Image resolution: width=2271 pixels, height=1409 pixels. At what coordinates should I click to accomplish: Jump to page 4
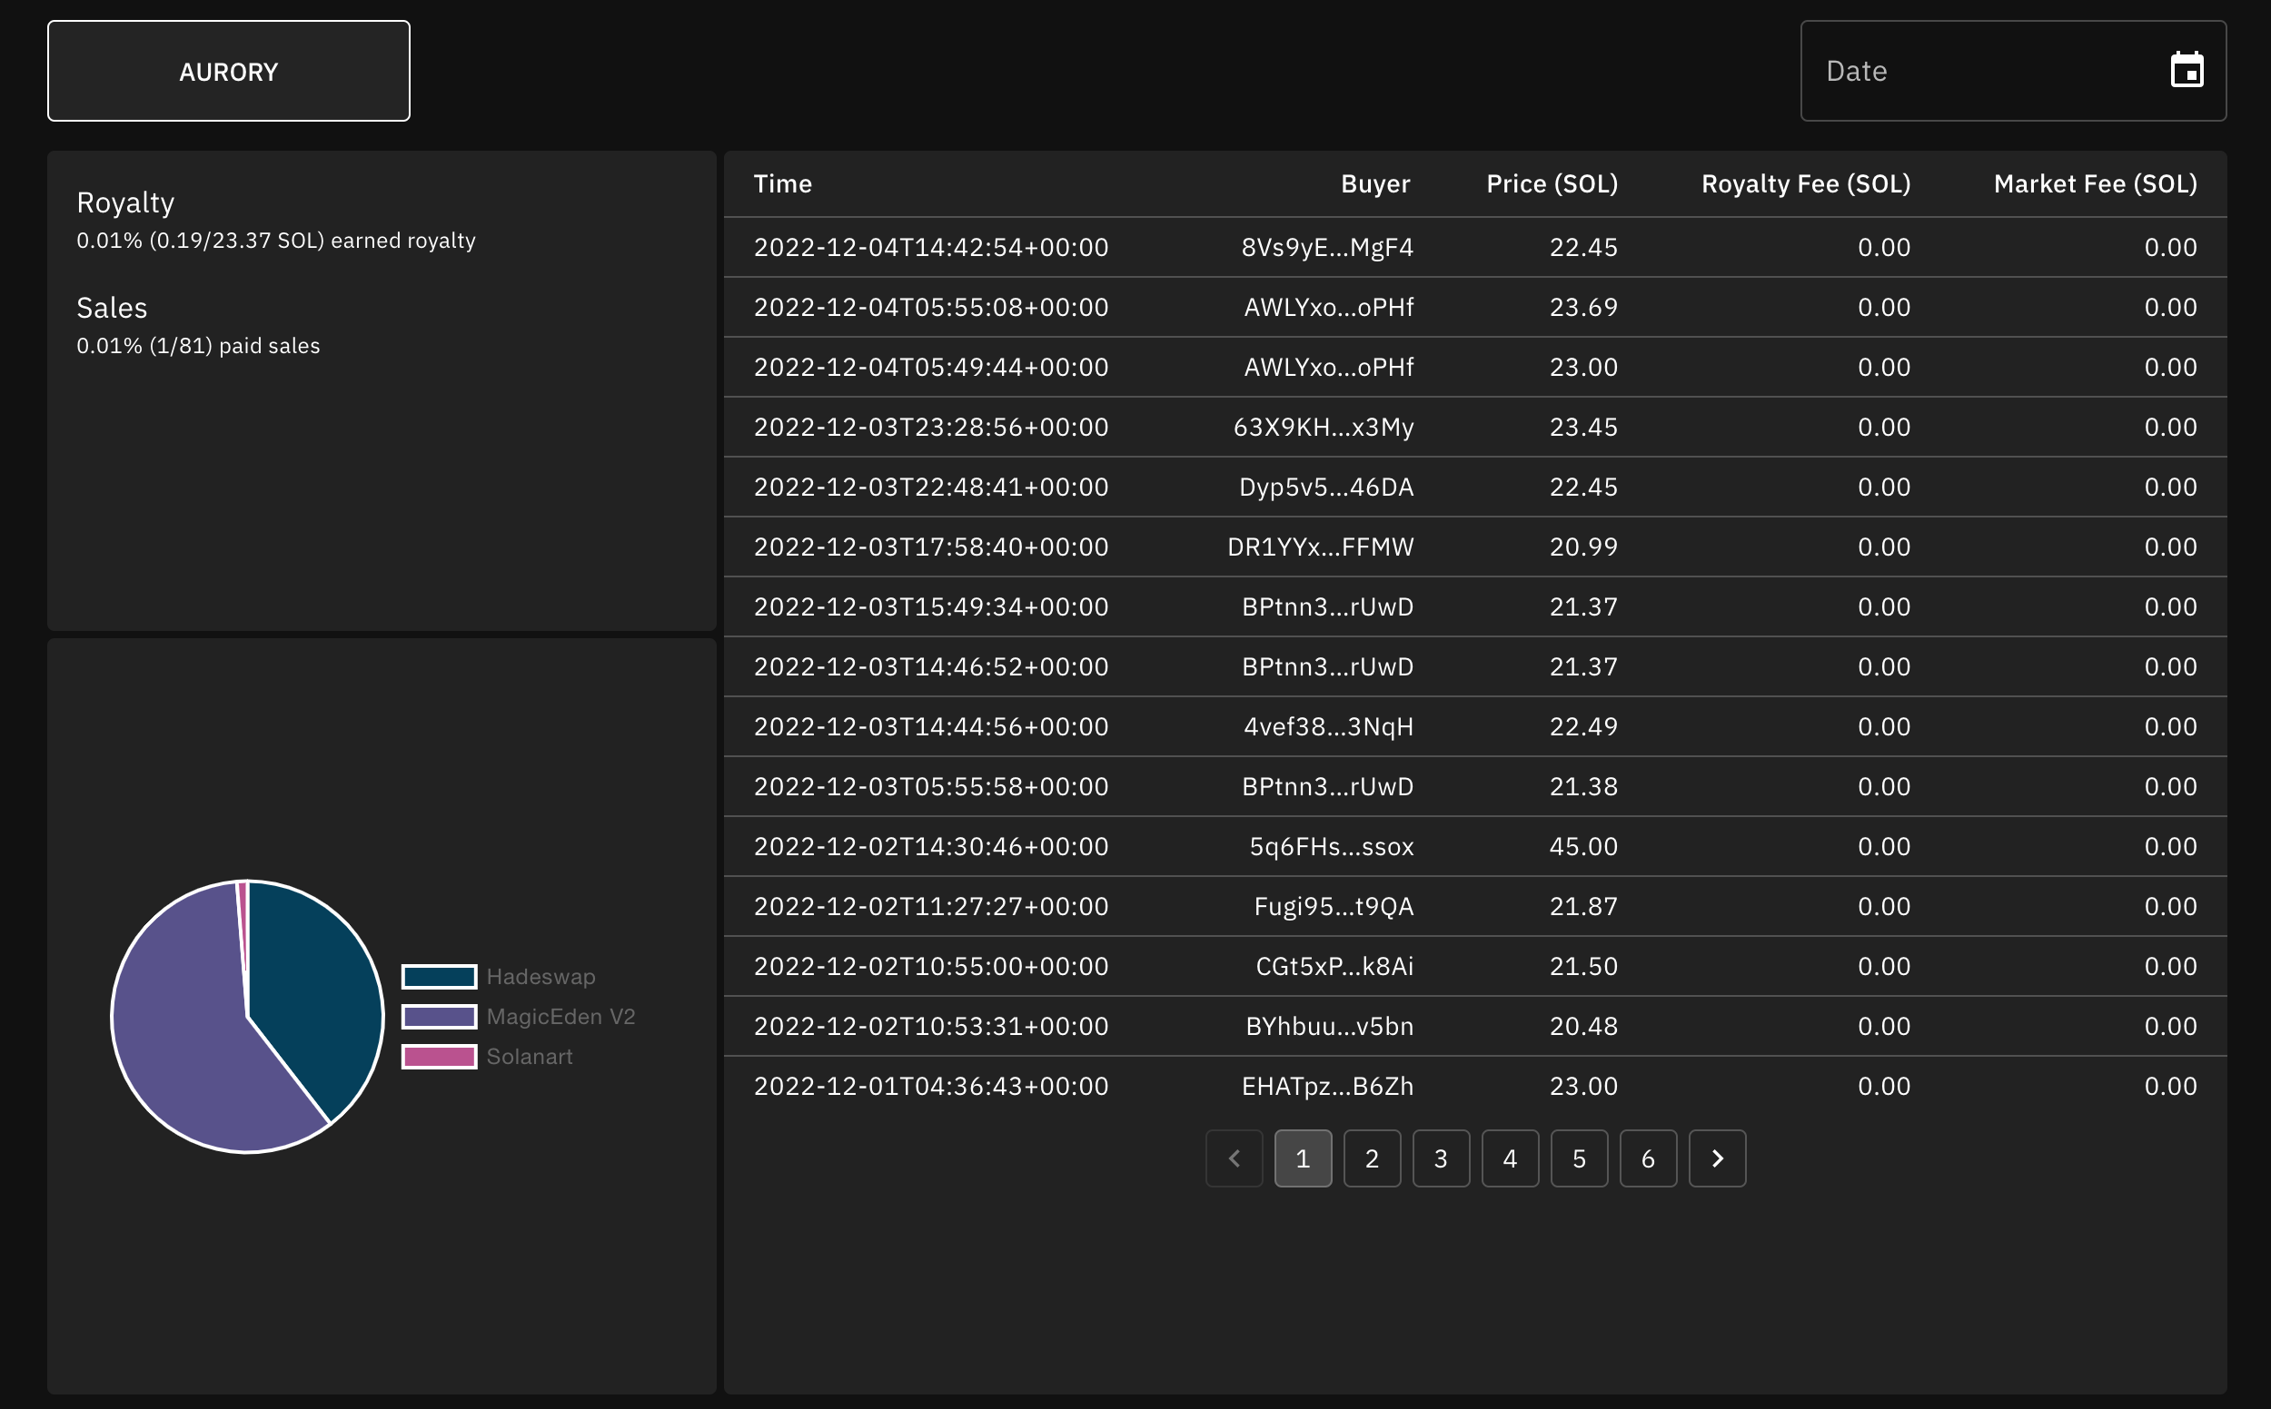click(x=1511, y=1158)
